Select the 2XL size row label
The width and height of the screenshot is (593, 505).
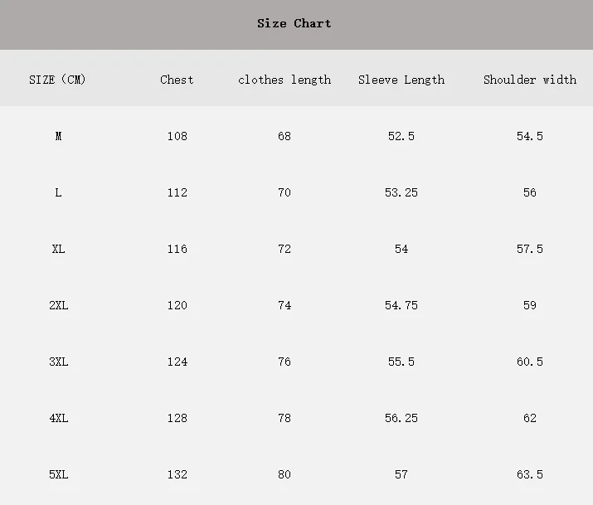tap(59, 305)
